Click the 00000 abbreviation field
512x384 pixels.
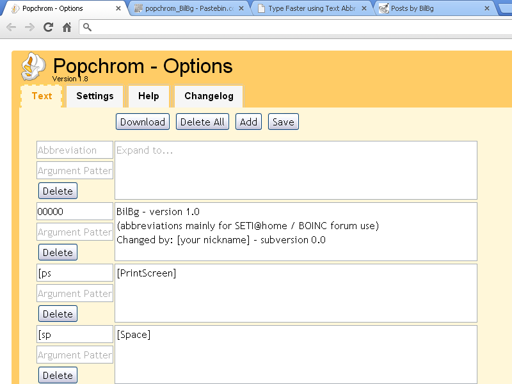click(x=75, y=211)
